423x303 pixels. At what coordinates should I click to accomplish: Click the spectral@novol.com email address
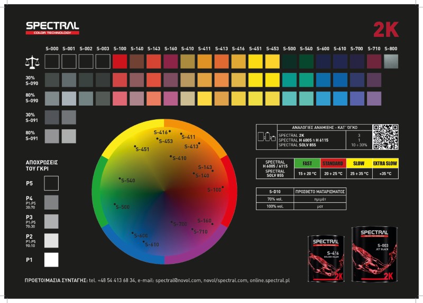(178, 280)
